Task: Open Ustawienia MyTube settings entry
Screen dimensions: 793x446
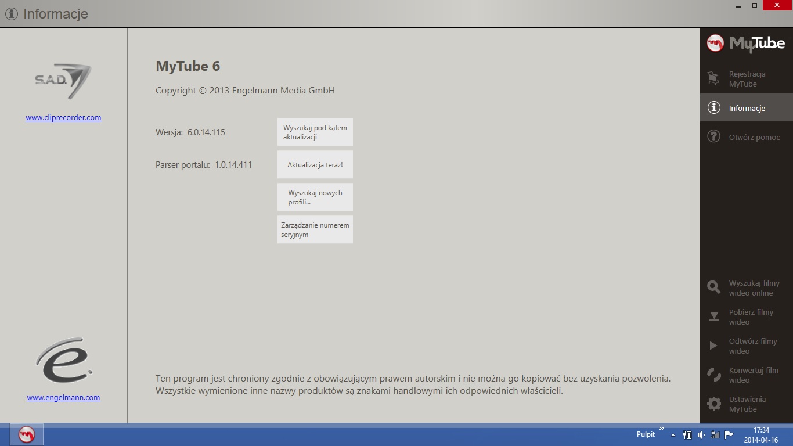Action: (x=747, y=404)
